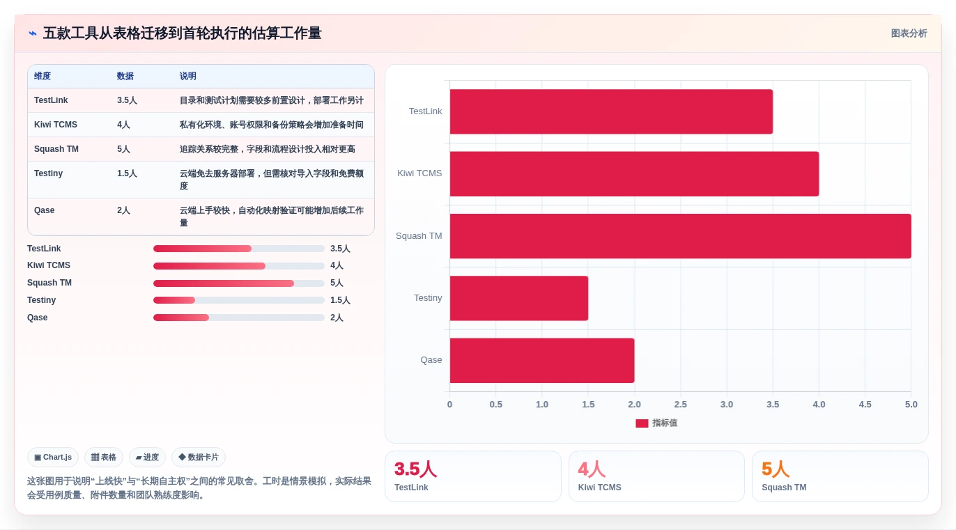Click the footnote paragraph about 上线快
This screenshot has height=530, width=956.
pos(199,488)
